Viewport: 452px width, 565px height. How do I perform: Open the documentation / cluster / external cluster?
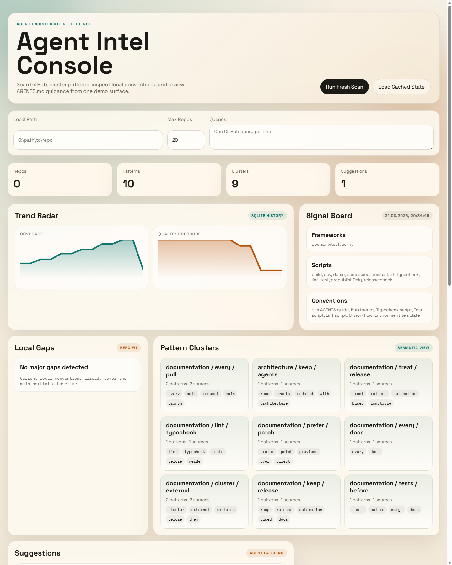coord(204,502)
